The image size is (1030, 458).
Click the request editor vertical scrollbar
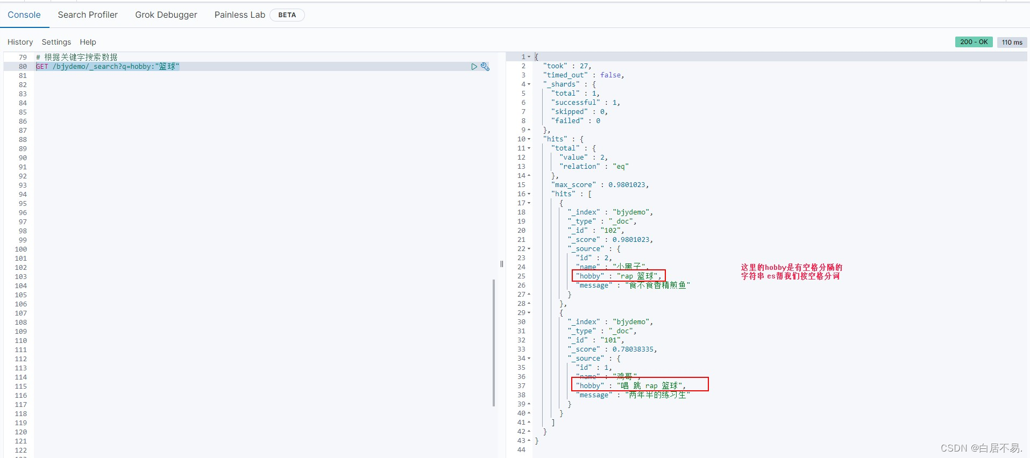coord(494,343)
